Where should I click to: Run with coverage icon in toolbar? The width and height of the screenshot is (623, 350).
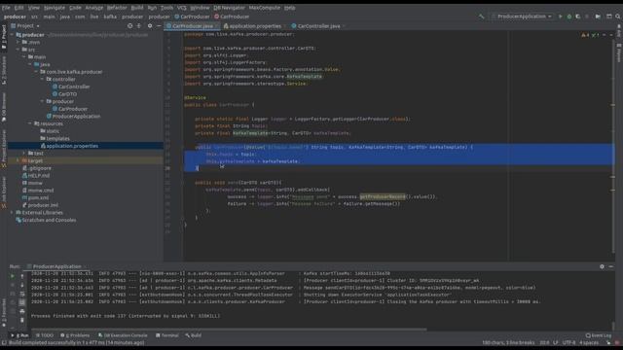click(577, 17)
